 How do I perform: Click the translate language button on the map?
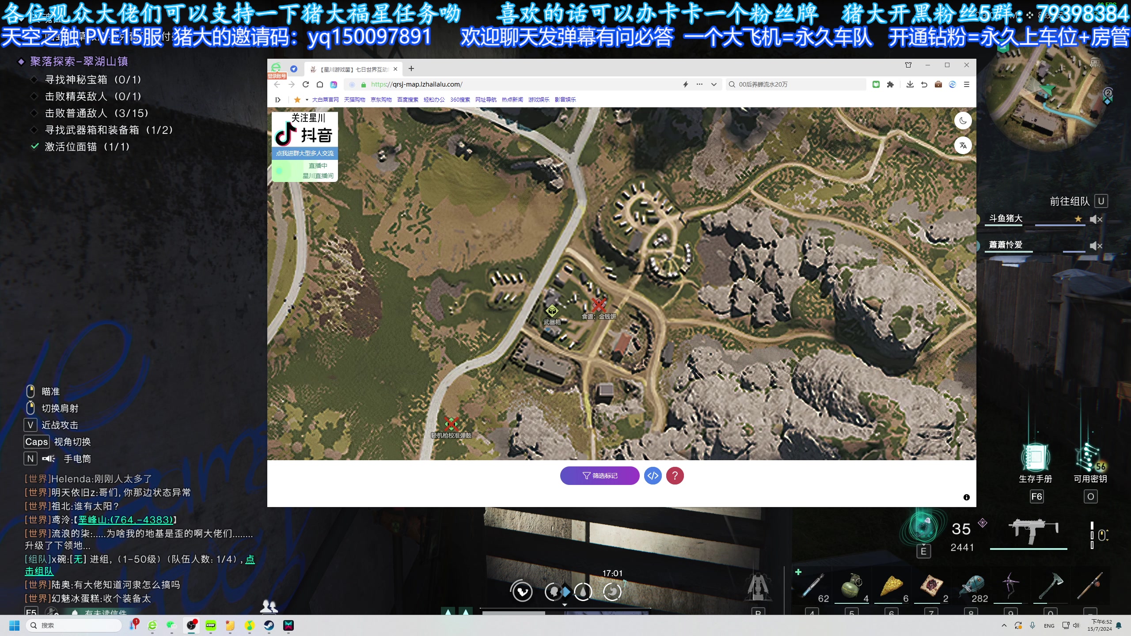pyautogui.click(x=963, y=145)
